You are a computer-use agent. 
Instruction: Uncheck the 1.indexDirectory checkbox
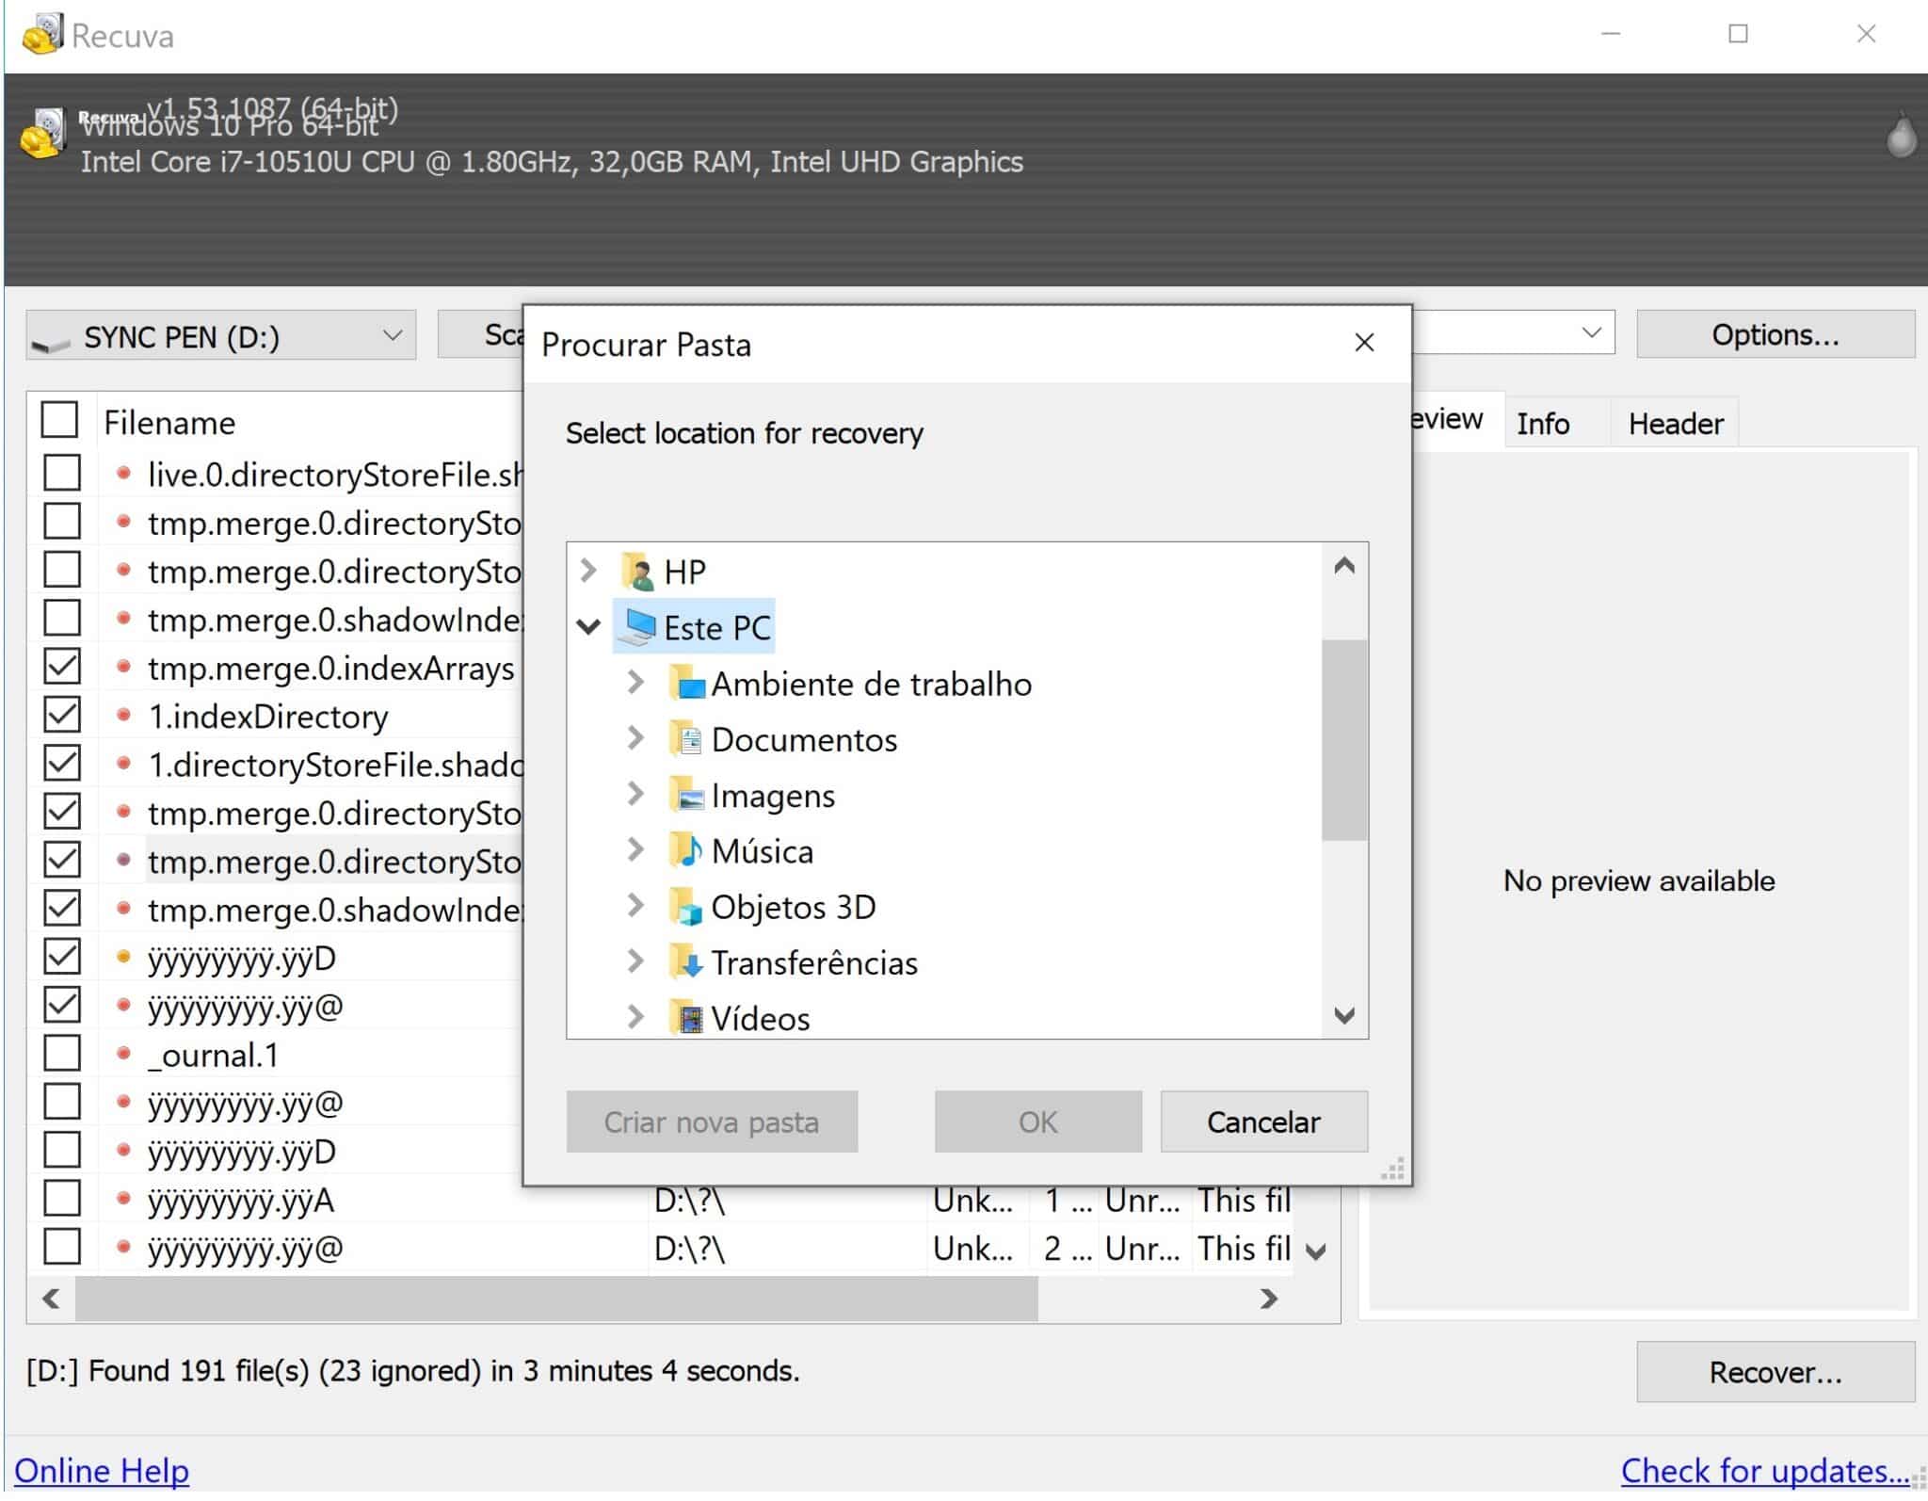62,715
